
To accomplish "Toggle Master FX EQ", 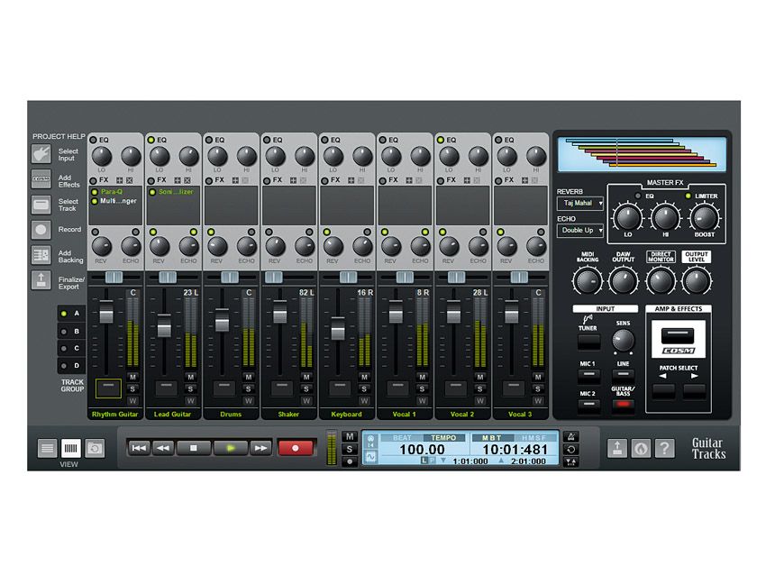I will point(637,196).
